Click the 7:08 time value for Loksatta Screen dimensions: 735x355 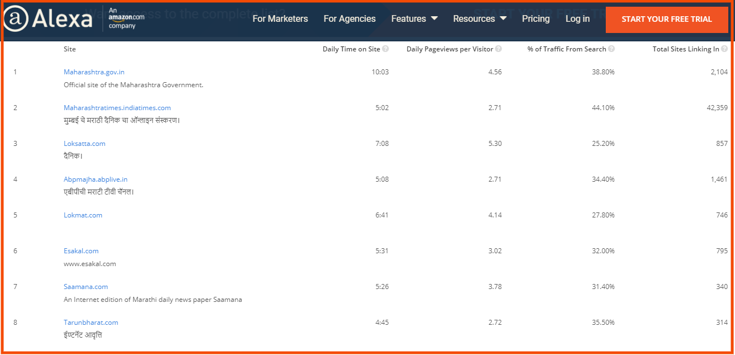click(382, 144)
